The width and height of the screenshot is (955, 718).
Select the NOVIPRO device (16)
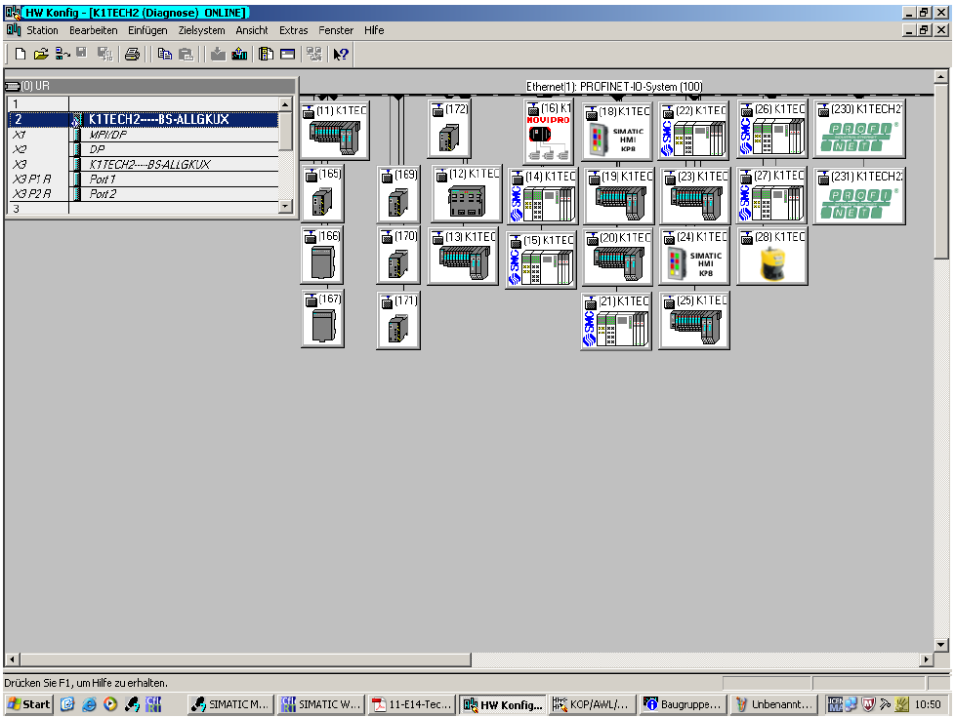(x=548, y=132)
